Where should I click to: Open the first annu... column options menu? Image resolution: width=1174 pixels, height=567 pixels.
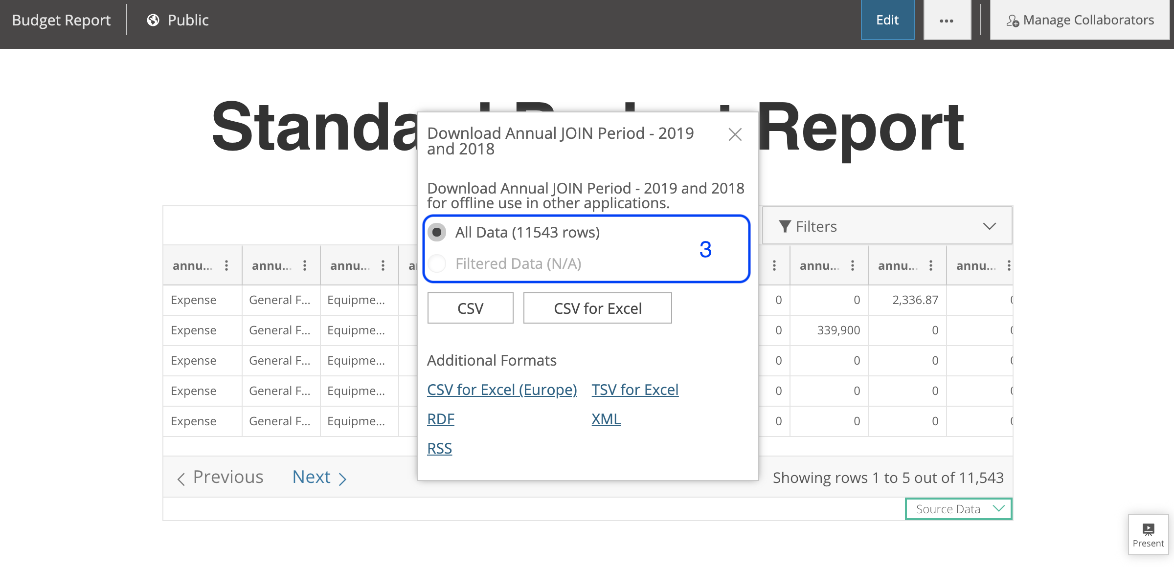pos(226,265)
